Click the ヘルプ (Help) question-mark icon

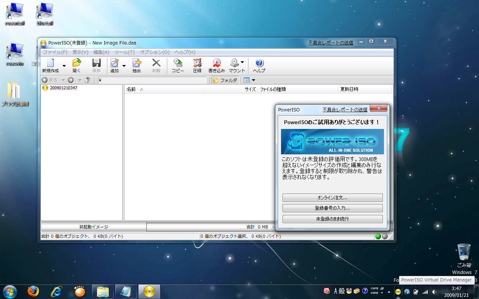click(259, 63)
